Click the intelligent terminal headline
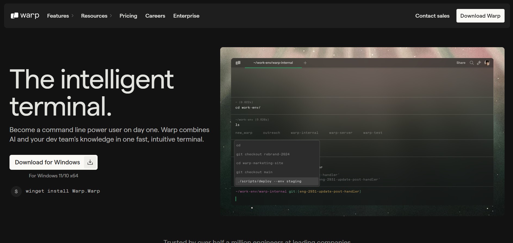513x243 pixels. point(92,92)
